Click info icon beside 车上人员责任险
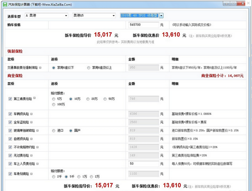 click(x=37, y=164)
